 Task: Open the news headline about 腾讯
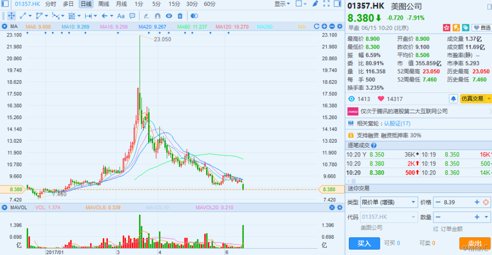(x=404, y=111)
